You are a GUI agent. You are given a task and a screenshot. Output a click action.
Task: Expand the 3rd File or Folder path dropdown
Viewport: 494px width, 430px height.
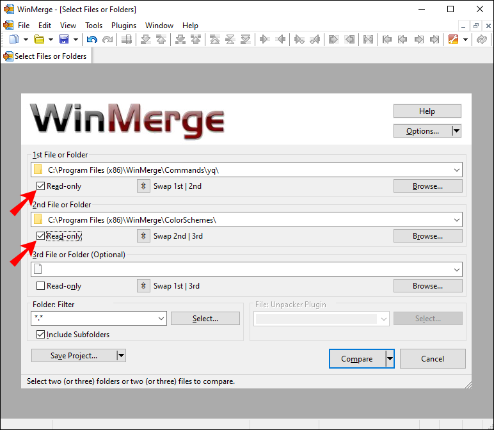pyautogui.click(x=456, y=269)
